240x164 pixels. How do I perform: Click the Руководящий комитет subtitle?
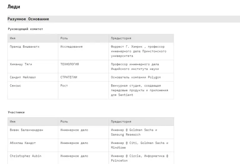click(x=25, y=29)
